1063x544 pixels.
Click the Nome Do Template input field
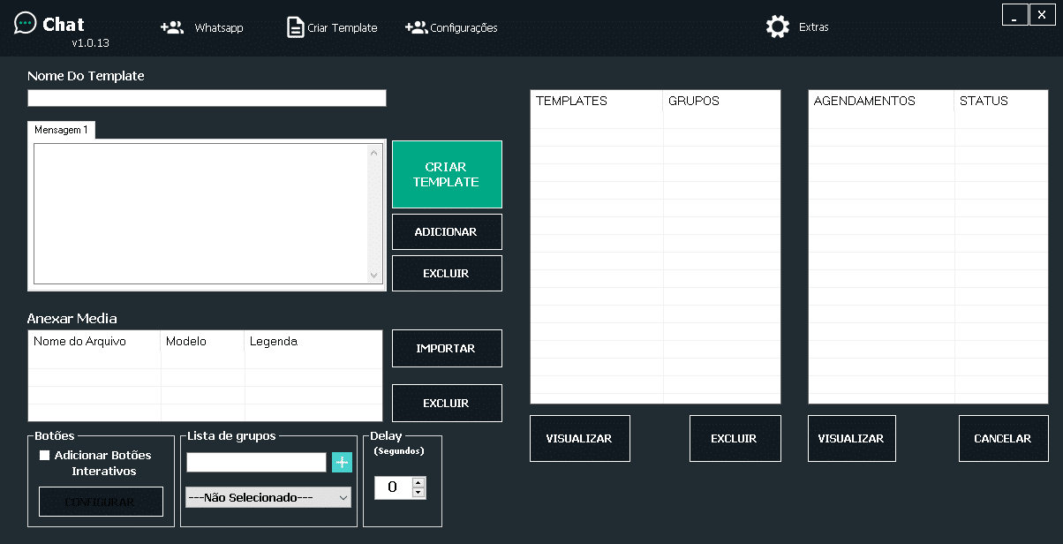pos(207,98)
